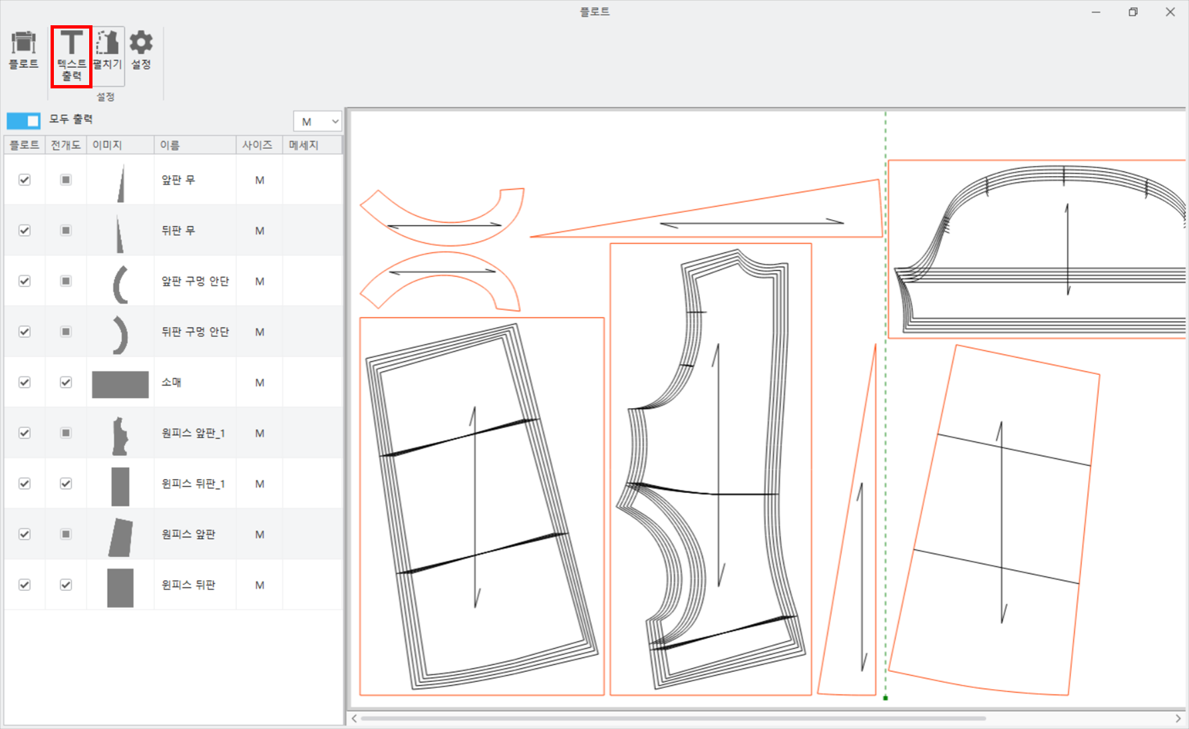The width and height of the screenshot is (1189, 729).
Task: Select the 원피스 뒤판_1 name cell
Action: (x=195, y=483)
